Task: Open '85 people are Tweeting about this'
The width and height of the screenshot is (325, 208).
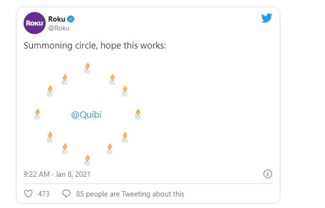Action: pyautogui.click(x=130, y=194)
